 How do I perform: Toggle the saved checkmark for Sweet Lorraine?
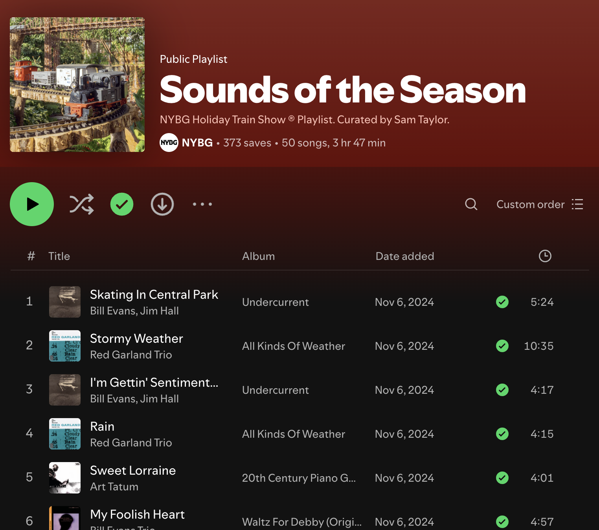[x=502, y=478]
